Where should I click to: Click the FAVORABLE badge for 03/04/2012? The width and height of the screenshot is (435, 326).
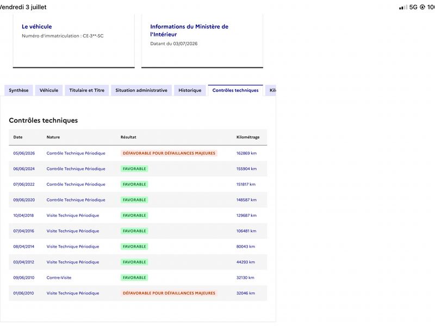(x=134, y=262)
